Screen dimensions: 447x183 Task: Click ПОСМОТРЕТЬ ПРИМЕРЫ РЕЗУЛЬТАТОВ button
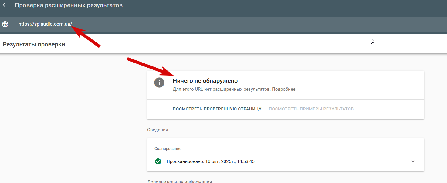pyautogui.click(x=311, y=109)
